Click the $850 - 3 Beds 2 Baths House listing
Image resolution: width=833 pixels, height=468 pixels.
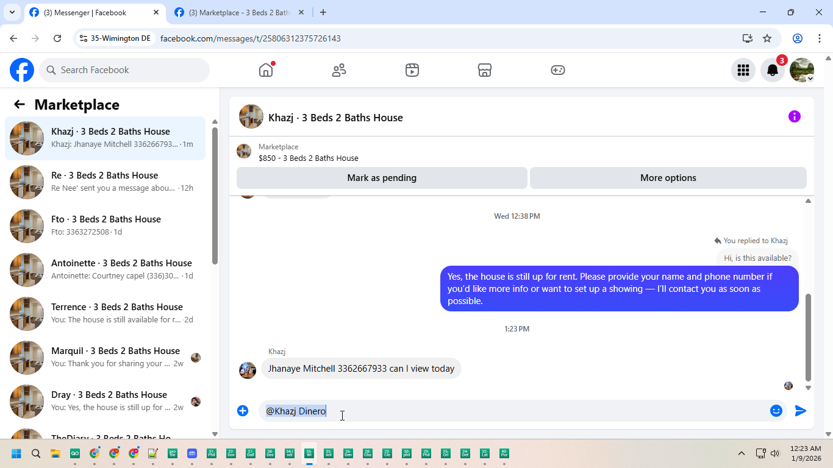click(308, 158)
